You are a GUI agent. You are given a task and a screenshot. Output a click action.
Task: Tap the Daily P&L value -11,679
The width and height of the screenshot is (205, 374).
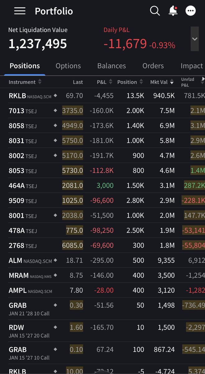pyautogui.click(x=125, y=44)
